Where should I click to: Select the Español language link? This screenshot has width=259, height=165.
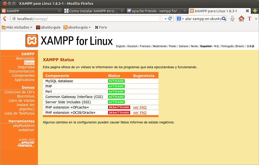coord(206,46)
